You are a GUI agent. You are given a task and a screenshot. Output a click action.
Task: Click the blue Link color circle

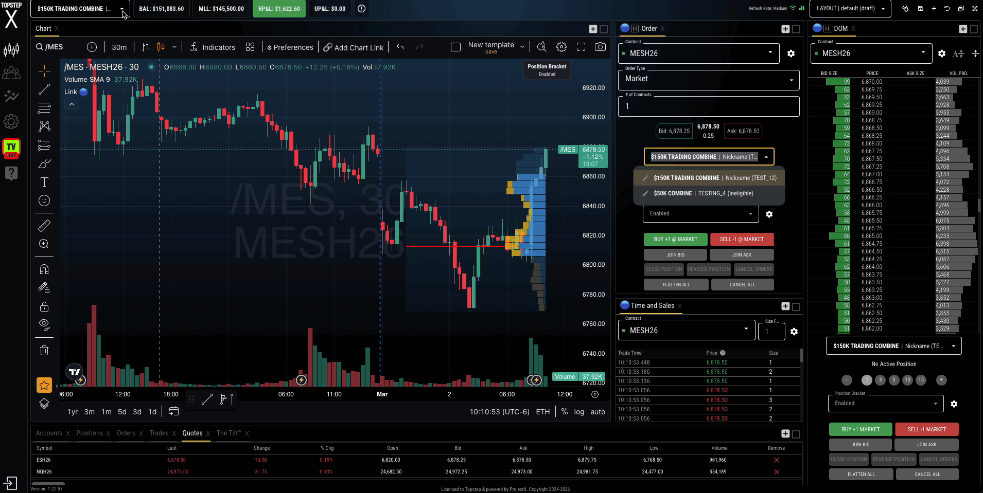tap(83, 92)
